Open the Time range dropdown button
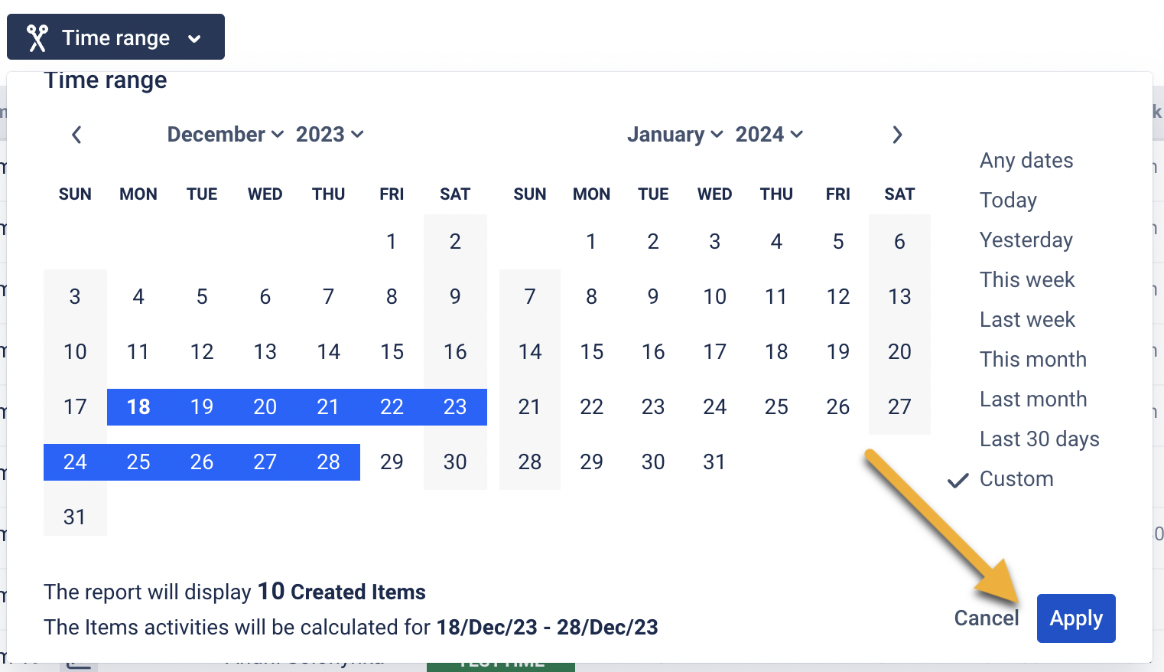The width and height of the screenshot is (1164, 672). (x=115, y=38)
